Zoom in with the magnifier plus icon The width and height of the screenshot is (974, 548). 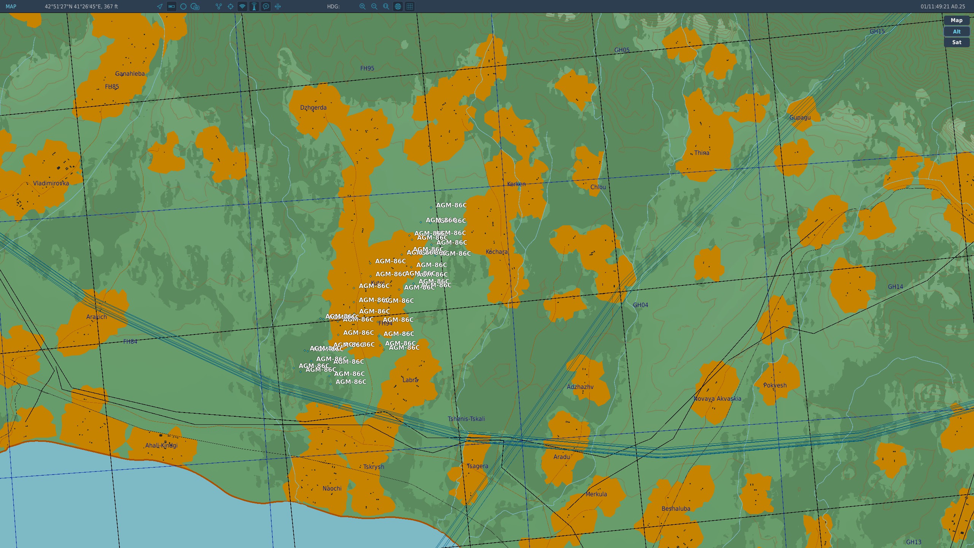(x=363, y=6)
